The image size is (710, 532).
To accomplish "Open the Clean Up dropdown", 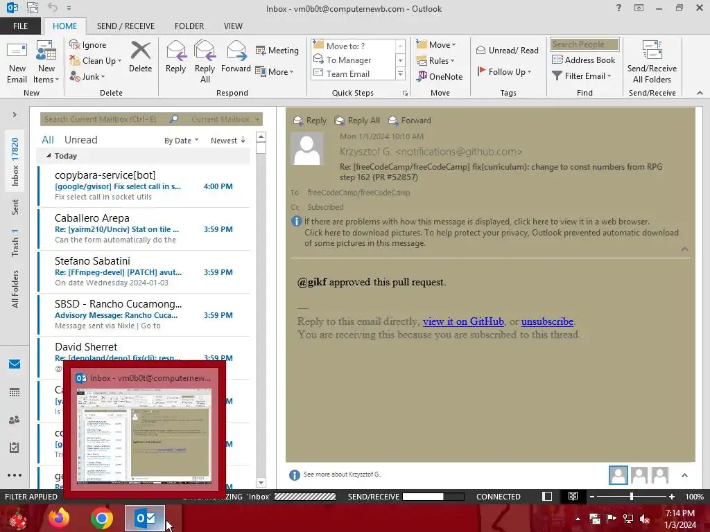I will click(96, 61).
